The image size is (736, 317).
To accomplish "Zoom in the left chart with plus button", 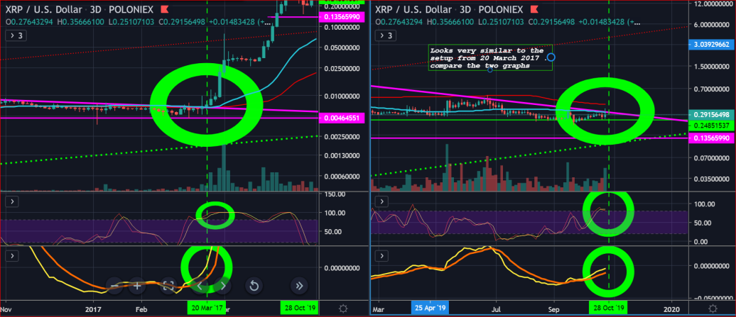I will [137, 285].
